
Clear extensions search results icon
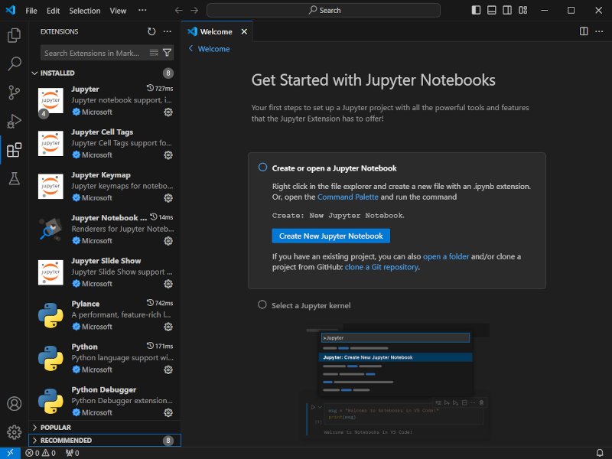pos(155,53)
